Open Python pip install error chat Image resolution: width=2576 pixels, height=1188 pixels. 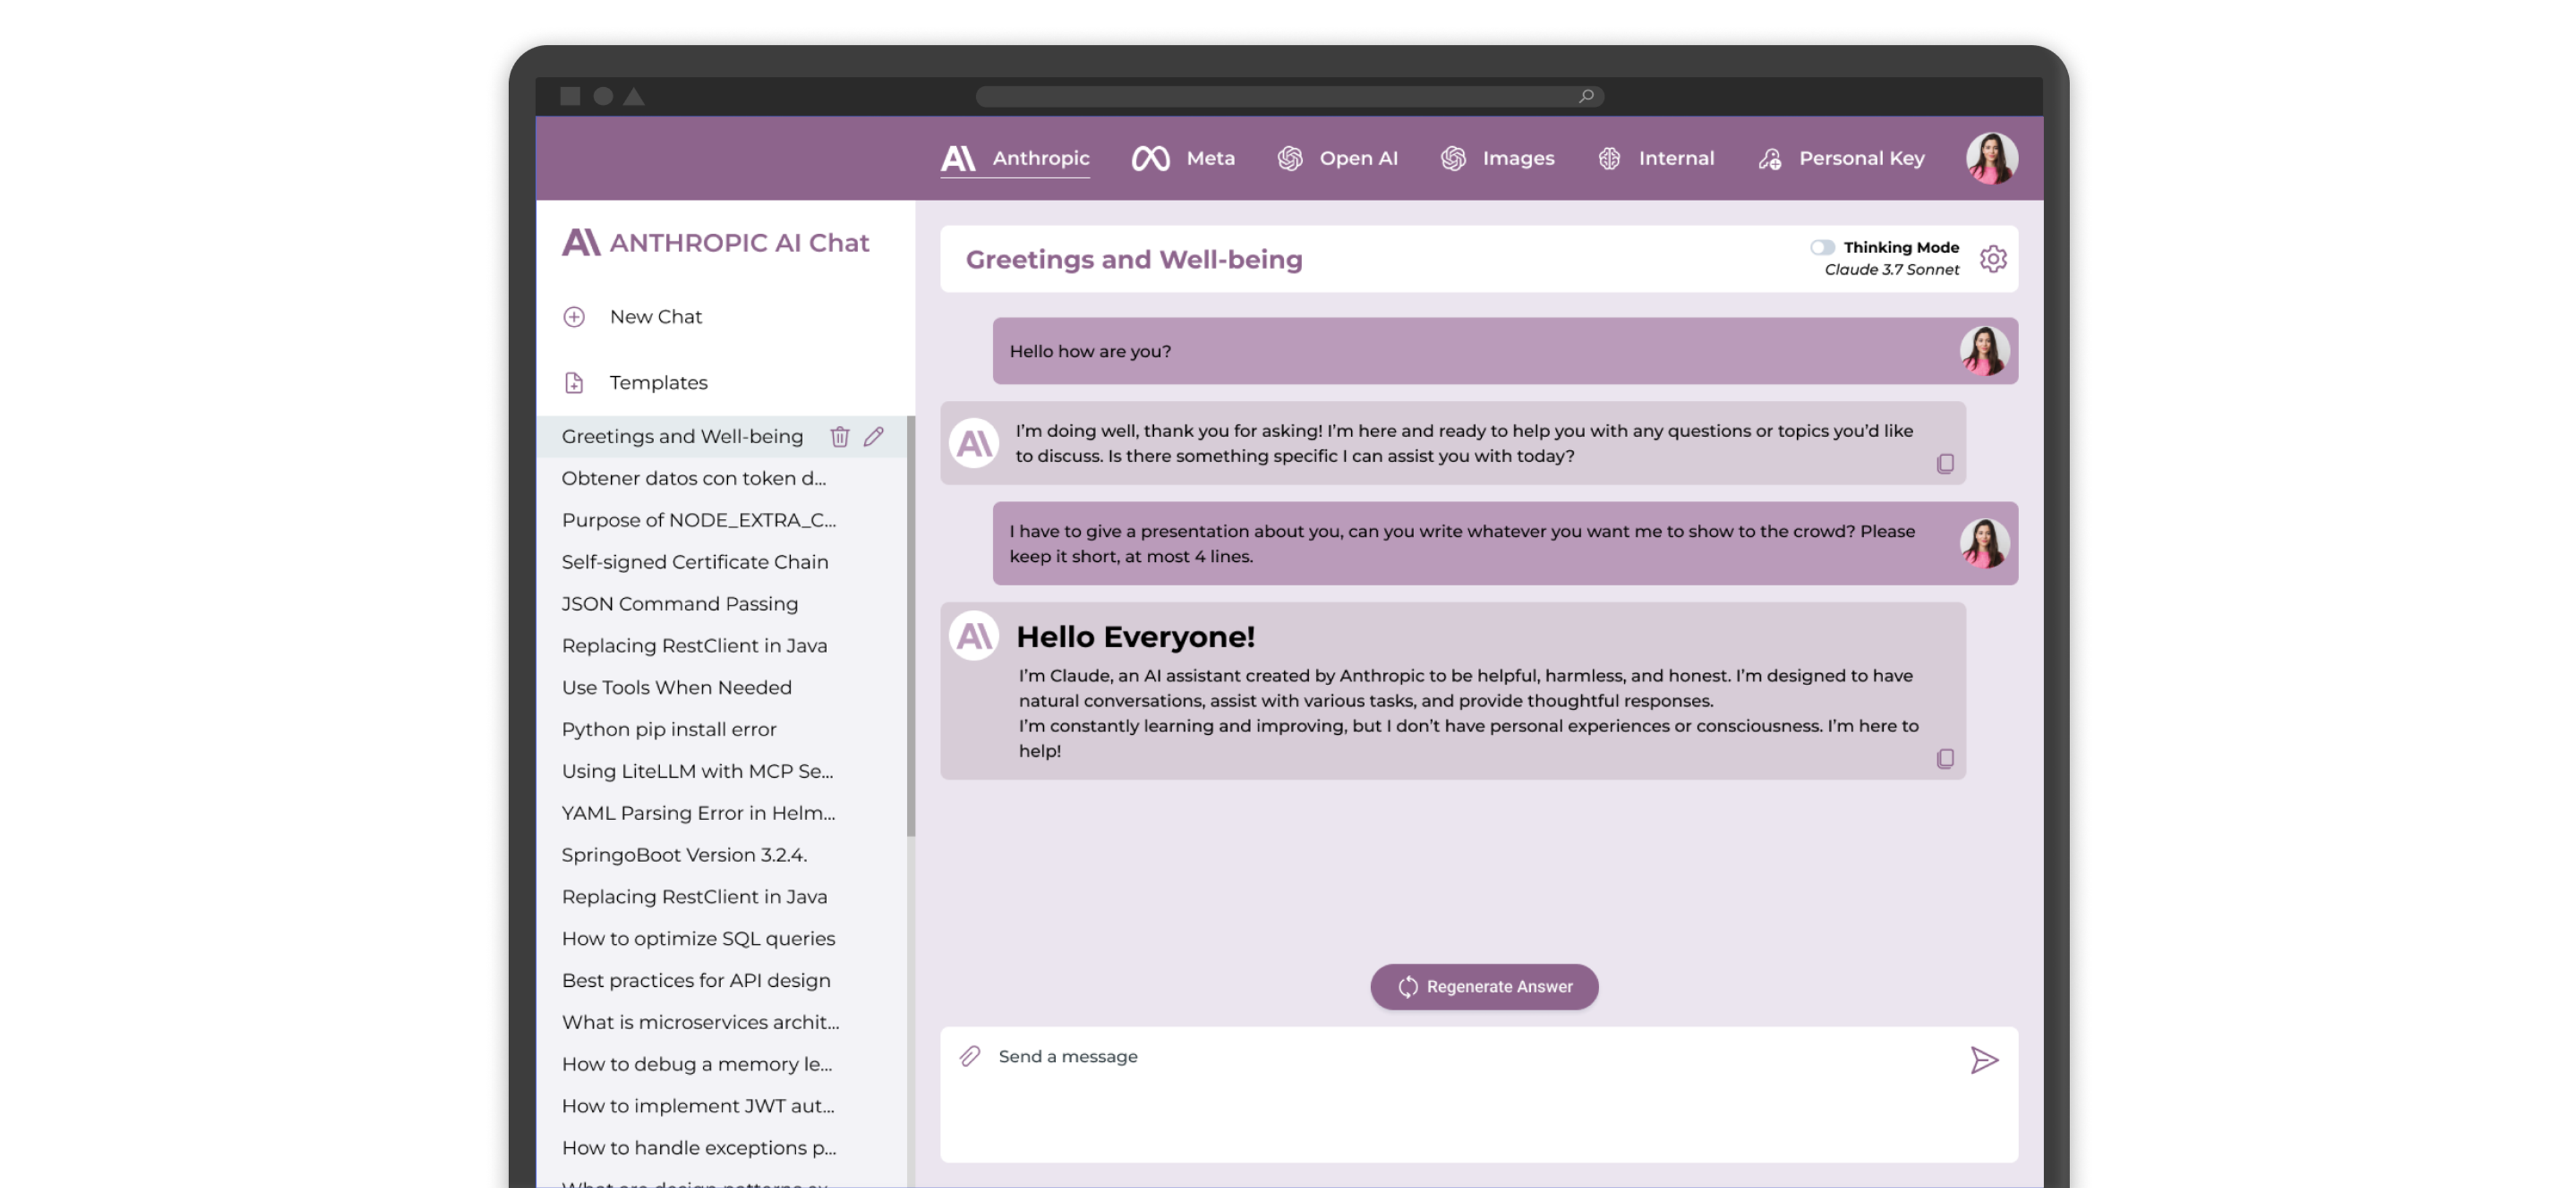[669, 729]
